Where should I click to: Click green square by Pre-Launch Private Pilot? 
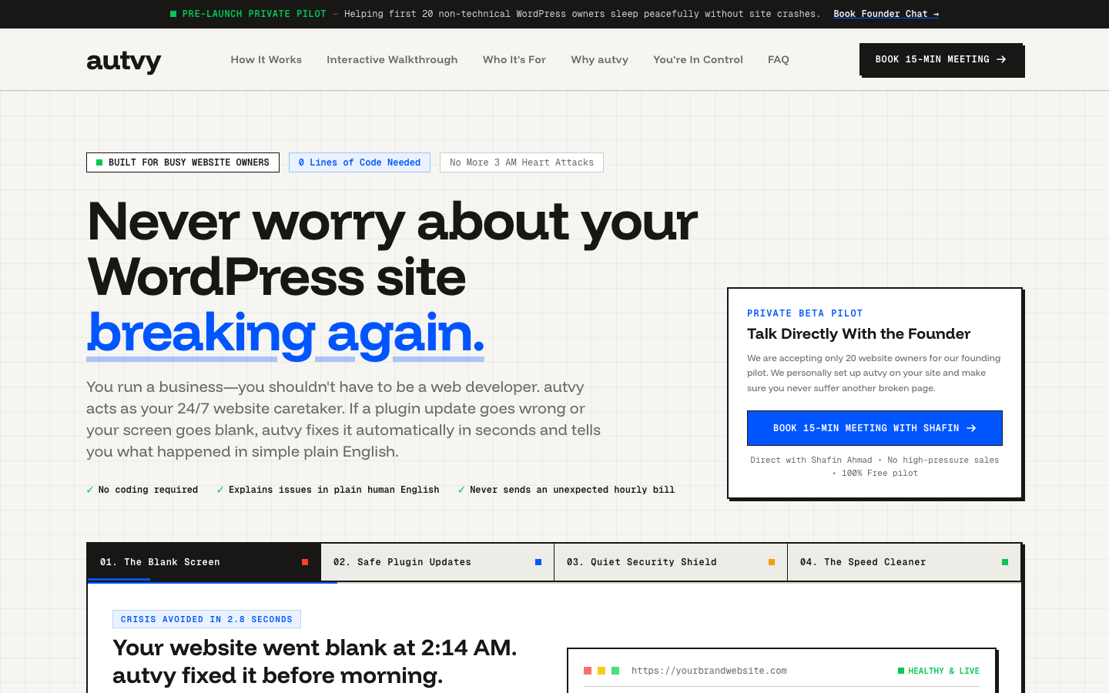coord(173,14)
